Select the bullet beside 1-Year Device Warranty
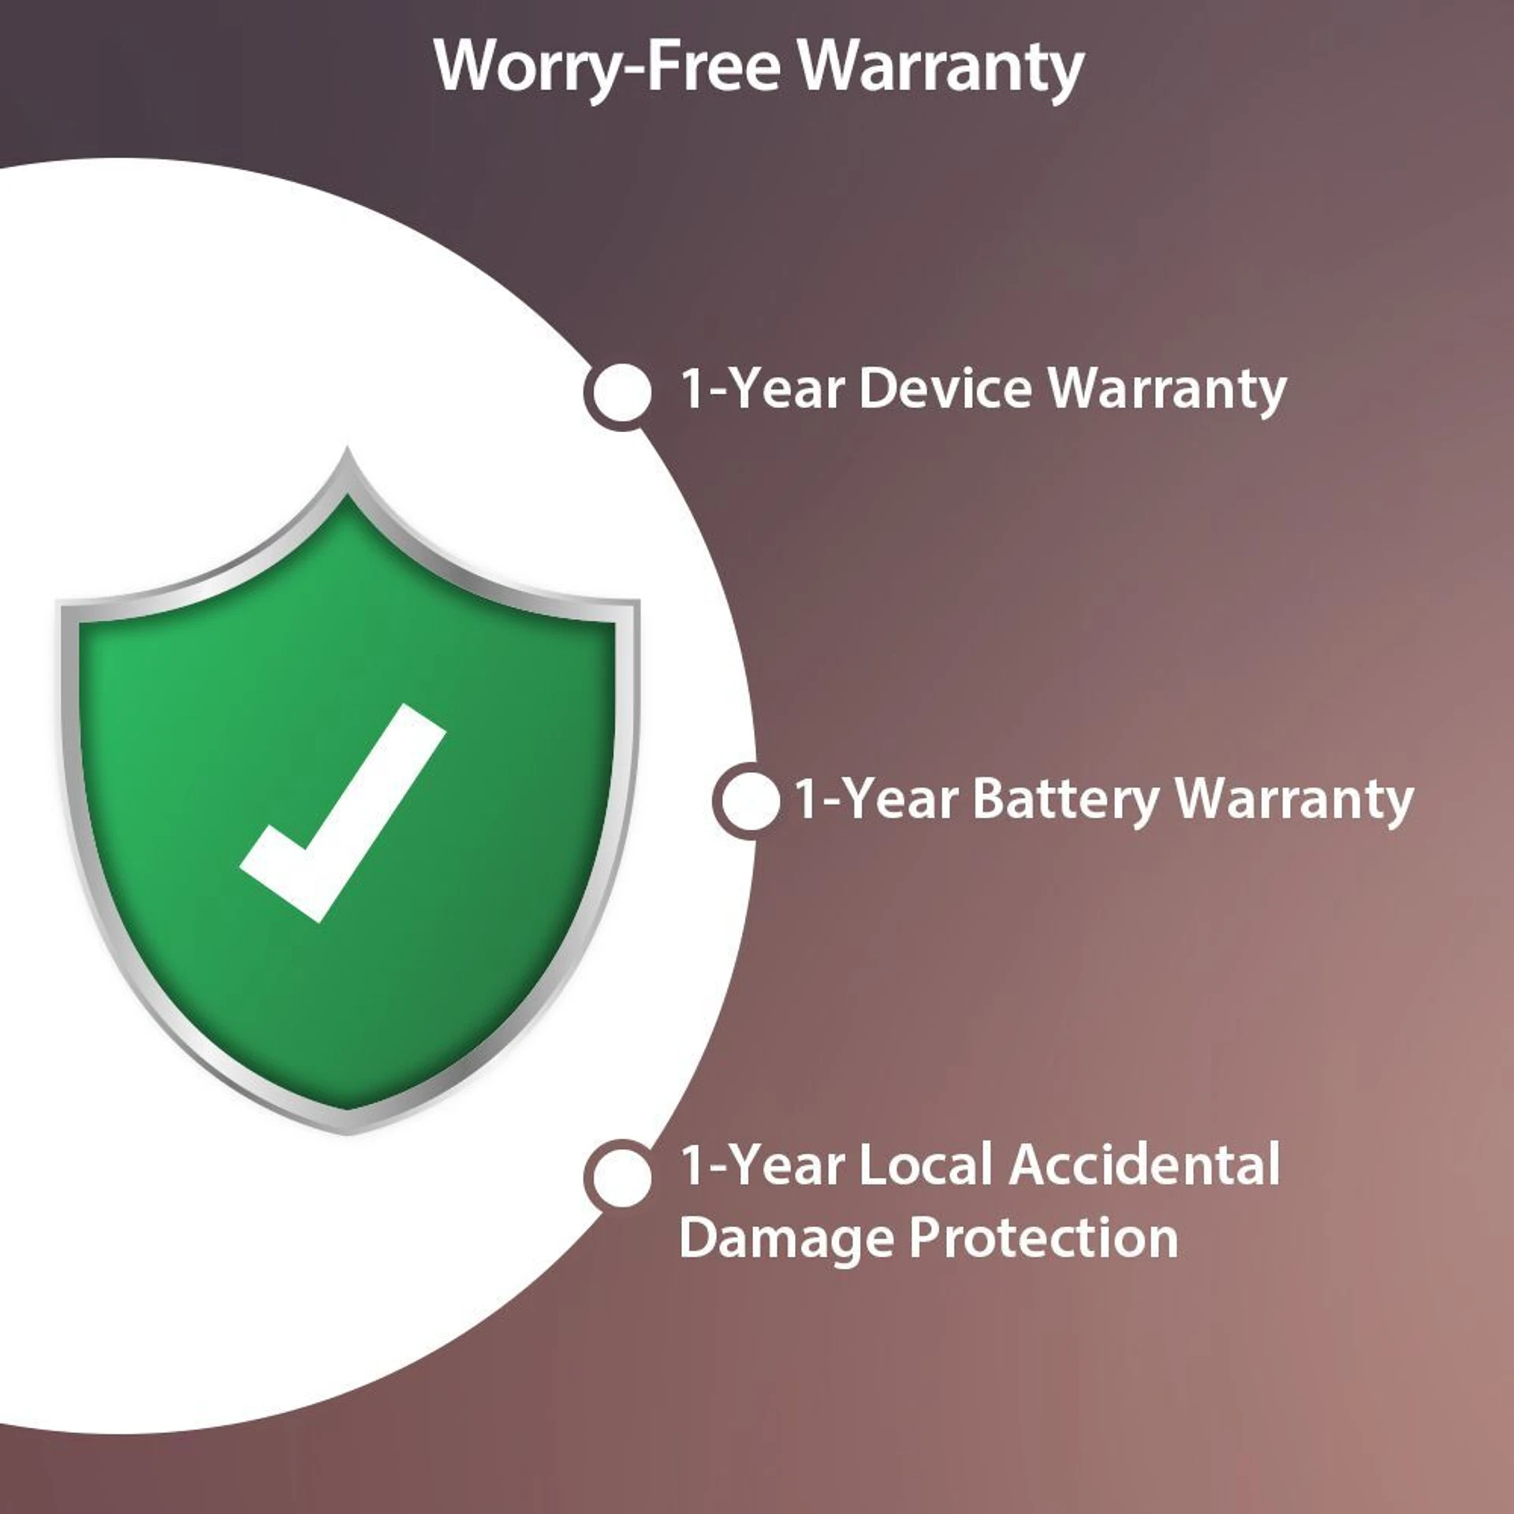 (x=621, y=392)
